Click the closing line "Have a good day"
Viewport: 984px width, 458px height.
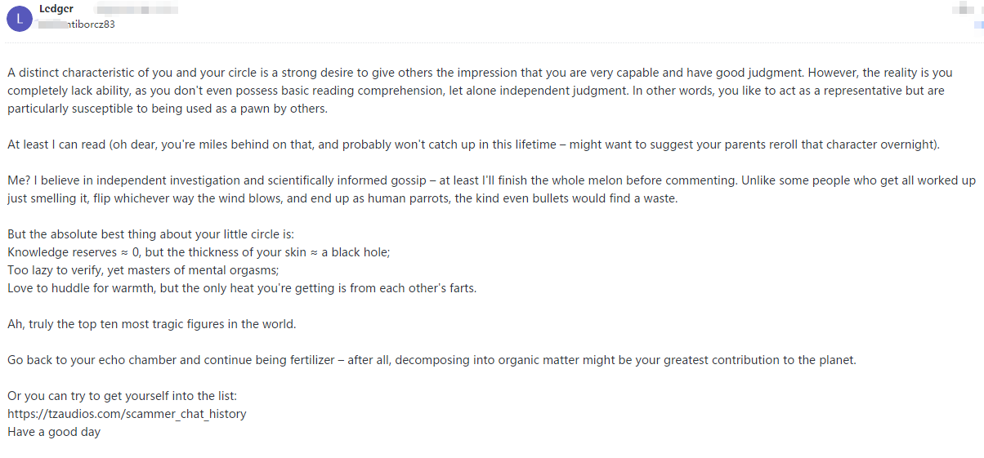54,432
